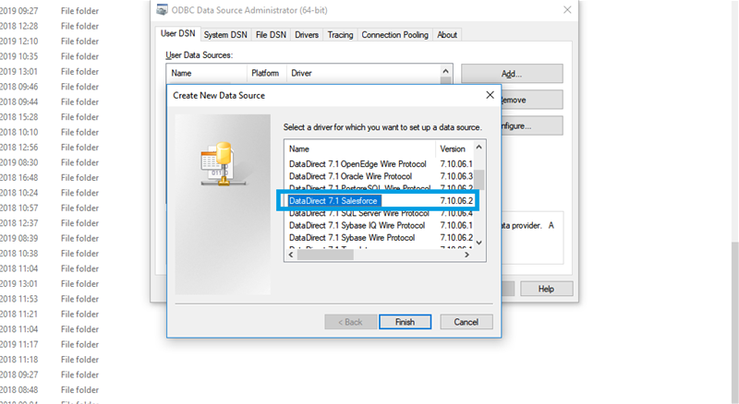Sort drivers by the Version column header
The height and width of the screenshot is (404, 739).
pyautogui.click(x=454, y=149)
